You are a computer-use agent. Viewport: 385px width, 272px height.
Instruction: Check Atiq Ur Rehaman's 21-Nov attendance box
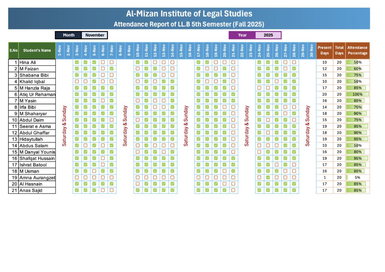point(233,94)
